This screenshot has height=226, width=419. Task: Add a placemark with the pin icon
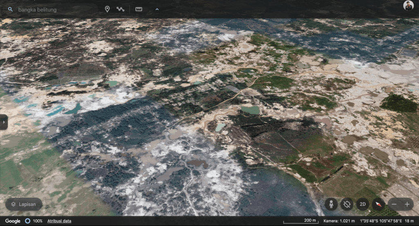coord(107,9)
